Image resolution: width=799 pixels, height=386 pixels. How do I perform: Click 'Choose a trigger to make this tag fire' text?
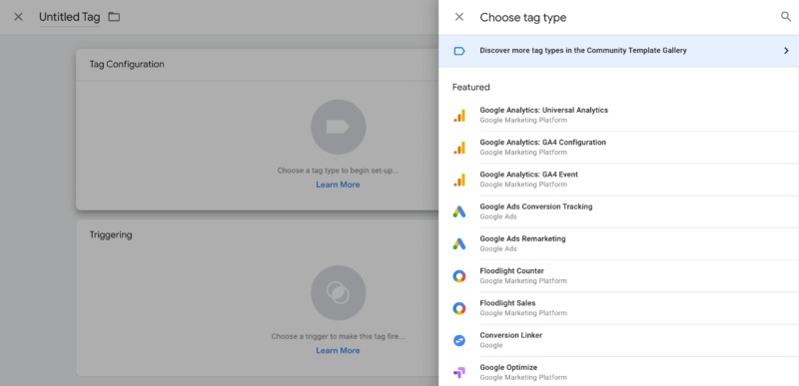(x=338, y=336)
